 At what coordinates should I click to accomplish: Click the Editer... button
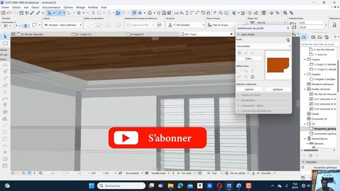tap(249, 59)
